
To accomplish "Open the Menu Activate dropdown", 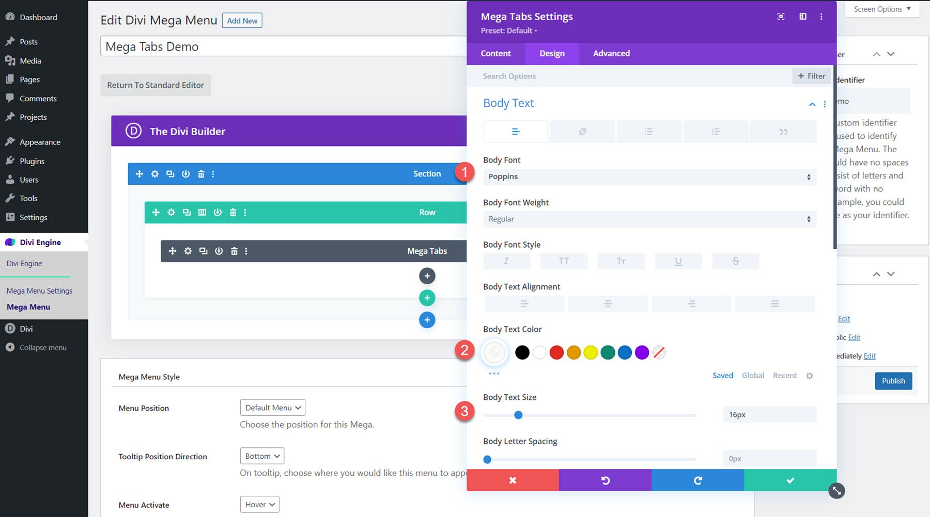I will coord(260,505).
